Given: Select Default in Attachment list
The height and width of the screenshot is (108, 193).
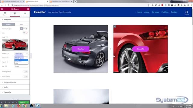Looking at the screenshot, I should click(21, 60).
